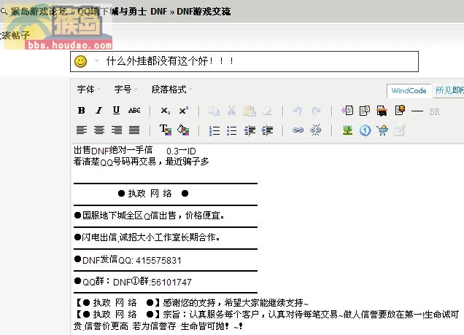The image size is (464, 335).
Task: Open the QQ地下城与勇士 DNF breadcrumb link
Action: [123, 12]
